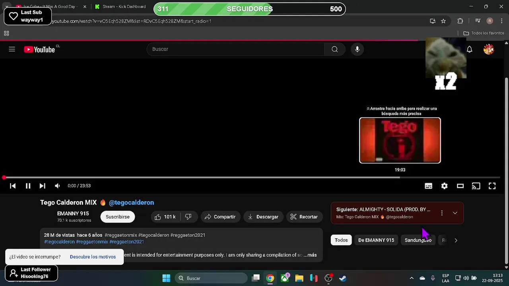This screenshot has height=286, width=509.
Task: Click the search magnifier button
Action: pyautogui.click(x=335, y=49)
